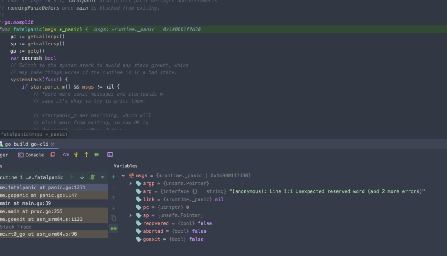This screenshot has height=256, width=447.
Task: Go to next frame with down arrow
Action: pyautogui.click(x=82, y=177)
